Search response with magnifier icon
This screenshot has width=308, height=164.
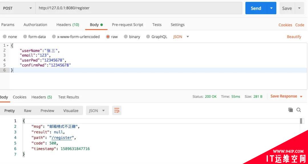(x=299, y=110)
